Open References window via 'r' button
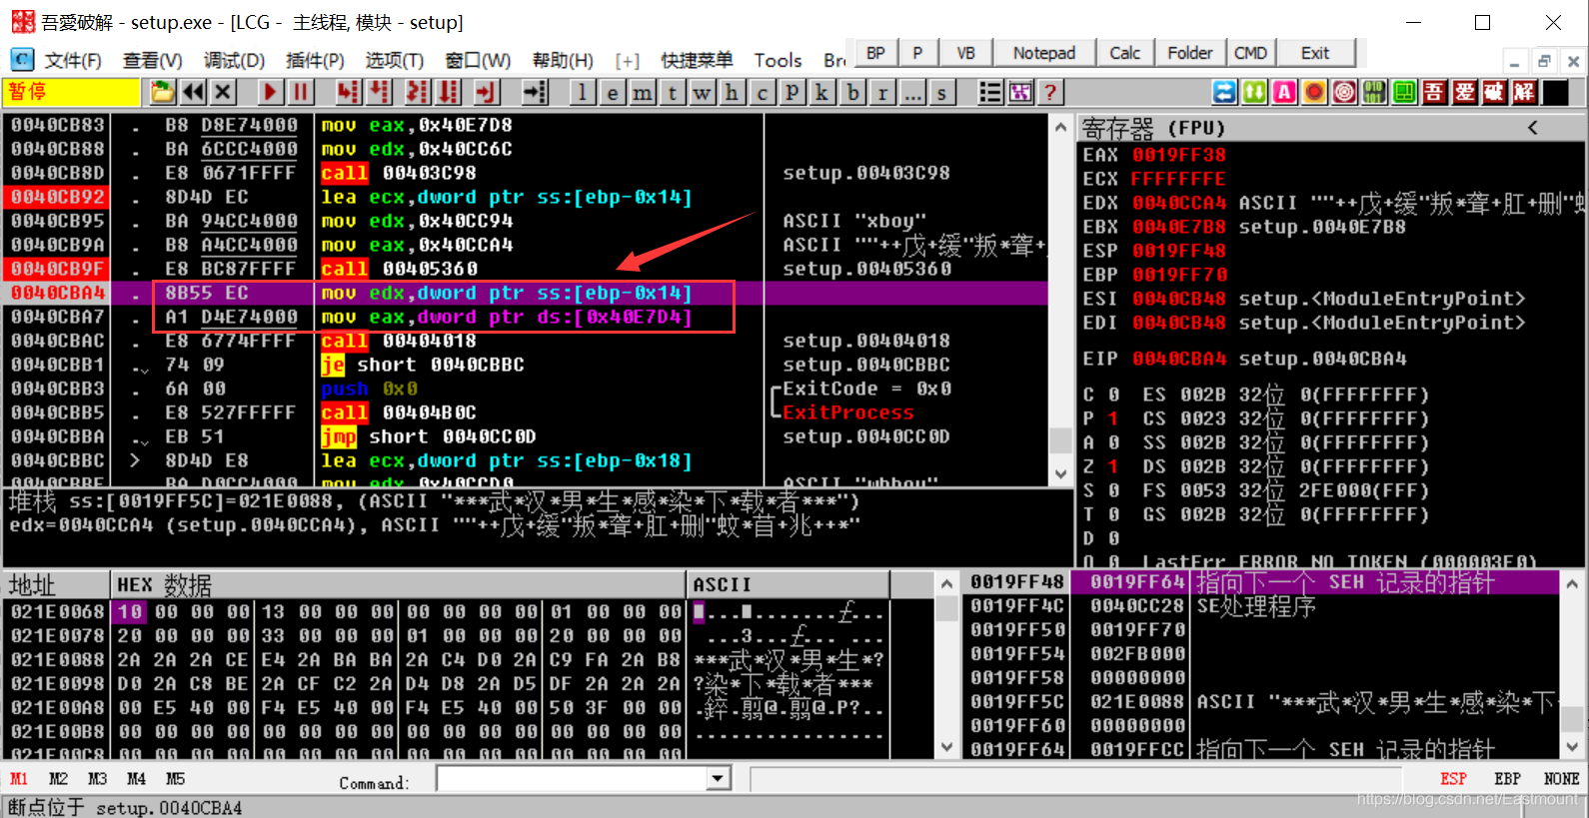 tap(882, 93)
